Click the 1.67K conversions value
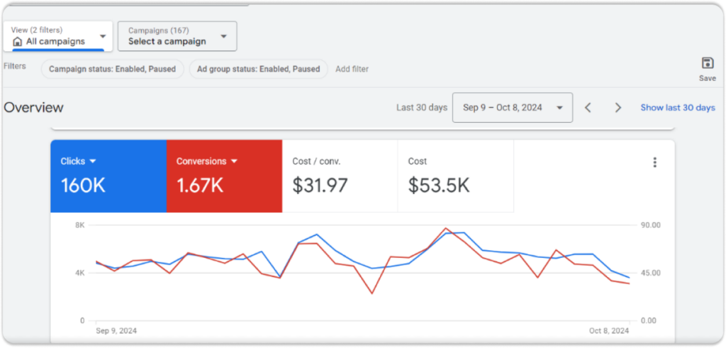Image resolution: width=726 pixels, height=348 pixels. click(x=200, y=186)
